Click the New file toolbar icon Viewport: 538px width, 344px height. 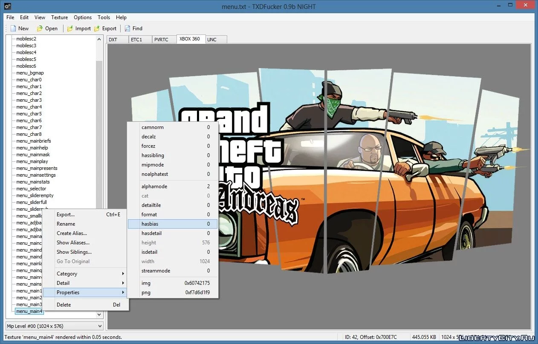pos(13,29)
